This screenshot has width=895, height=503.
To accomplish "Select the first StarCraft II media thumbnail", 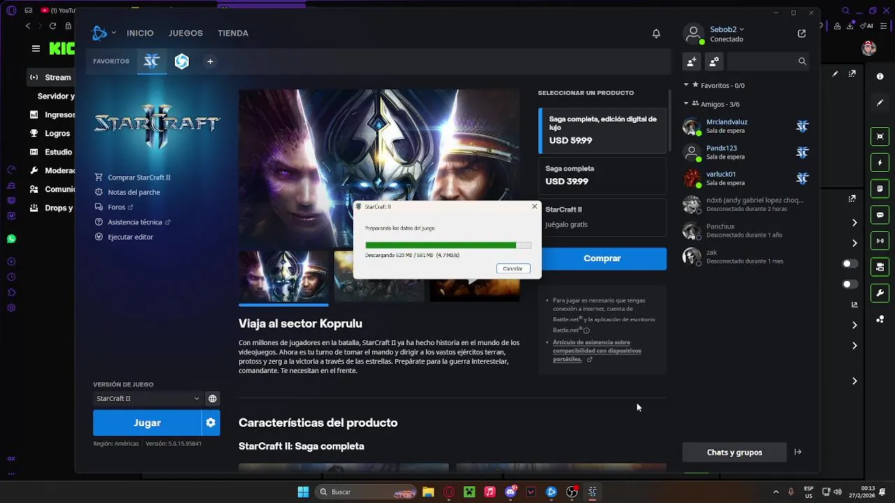I will [283, 277].
